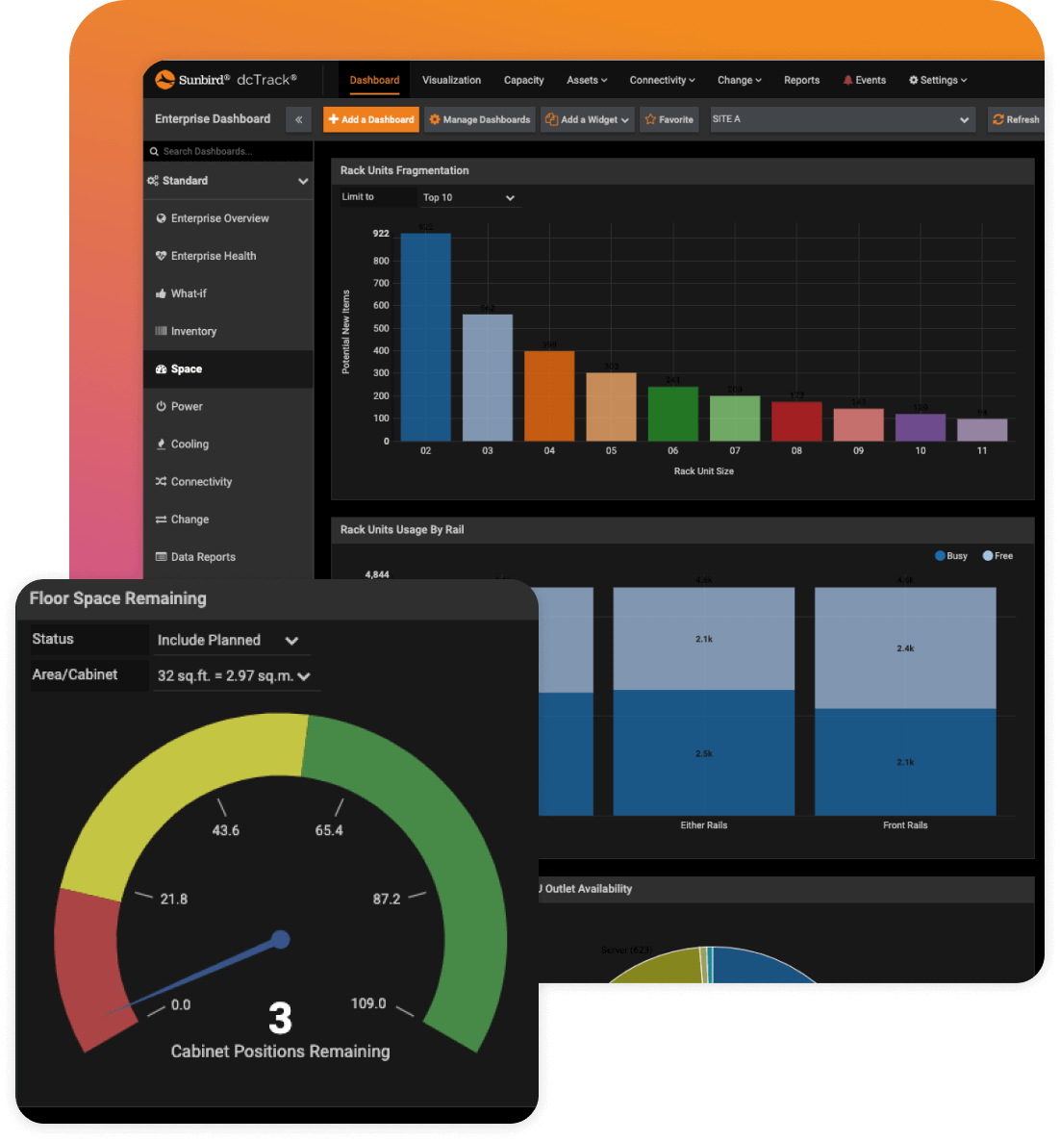This screenshot has width=1060, height=1141.
Task: Click the Favorite star button
Action: [x=669, y=119]
